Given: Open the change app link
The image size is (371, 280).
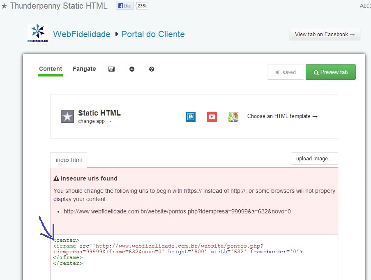Looking at the screenshot, I should click(94, 121).
